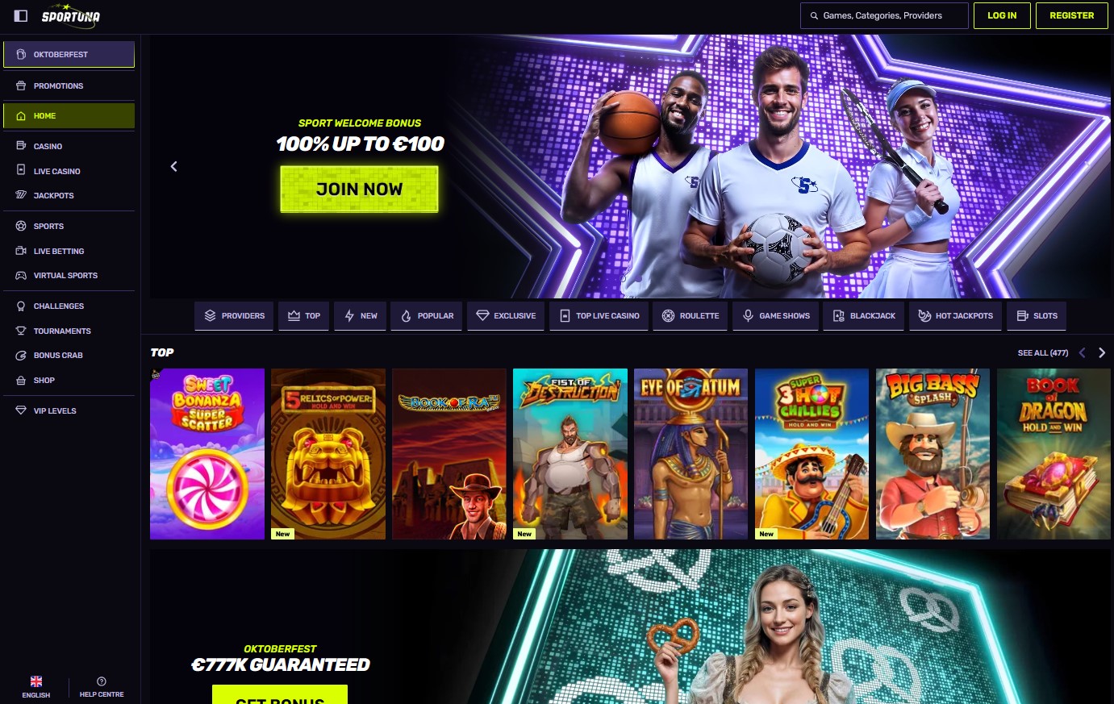This screenshot has width=1114, height=704.
Task: Open the Big Bass Splash game thumbnail
Action: 933,454
